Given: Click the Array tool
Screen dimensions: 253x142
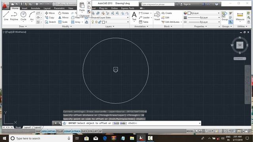Looking at the screenshot, I should [x=76, y=22].
